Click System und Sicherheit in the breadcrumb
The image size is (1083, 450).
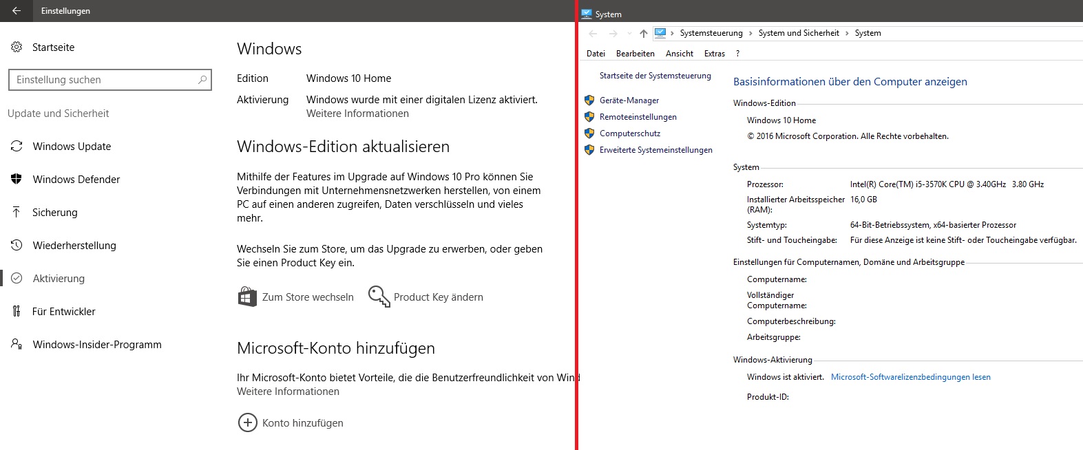[x=799, y=33]
